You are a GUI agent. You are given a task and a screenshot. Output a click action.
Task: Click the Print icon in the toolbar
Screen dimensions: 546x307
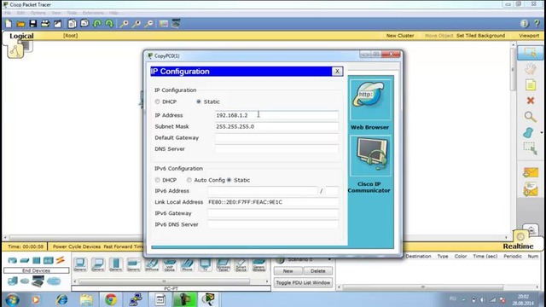pyautogui.click(x=45, y=24)
